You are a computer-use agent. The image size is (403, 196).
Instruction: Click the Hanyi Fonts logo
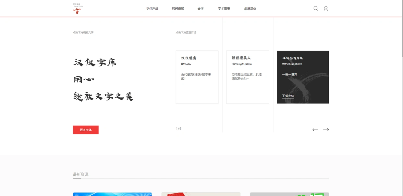coord(78,8)
